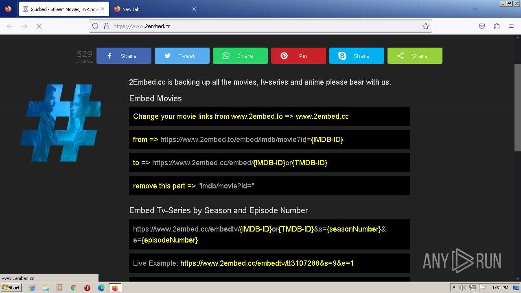Click the hashtag movie logo image
Image resolution: width=521 pixels, height=293 pixels.
coord(60,122)
